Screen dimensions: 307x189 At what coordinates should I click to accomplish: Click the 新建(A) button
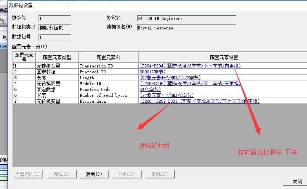(x=62, y=174)
